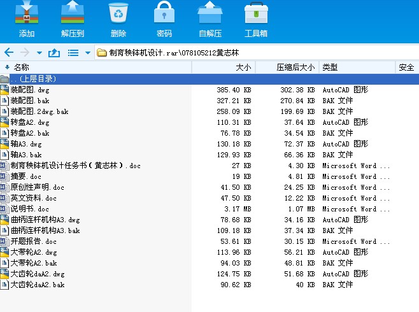Click compressed size 30.15 KB
419x312 pixels.
(299, 241)
